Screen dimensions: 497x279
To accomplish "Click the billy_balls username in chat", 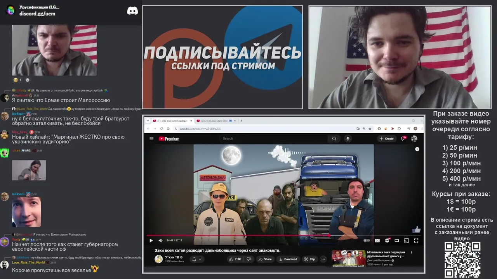I will coord(19,132).
